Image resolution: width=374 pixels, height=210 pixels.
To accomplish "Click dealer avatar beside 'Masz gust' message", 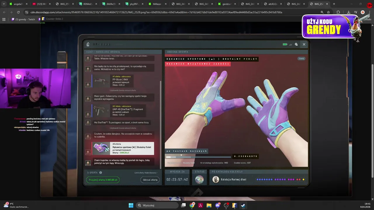I will [x=88, y=99].
